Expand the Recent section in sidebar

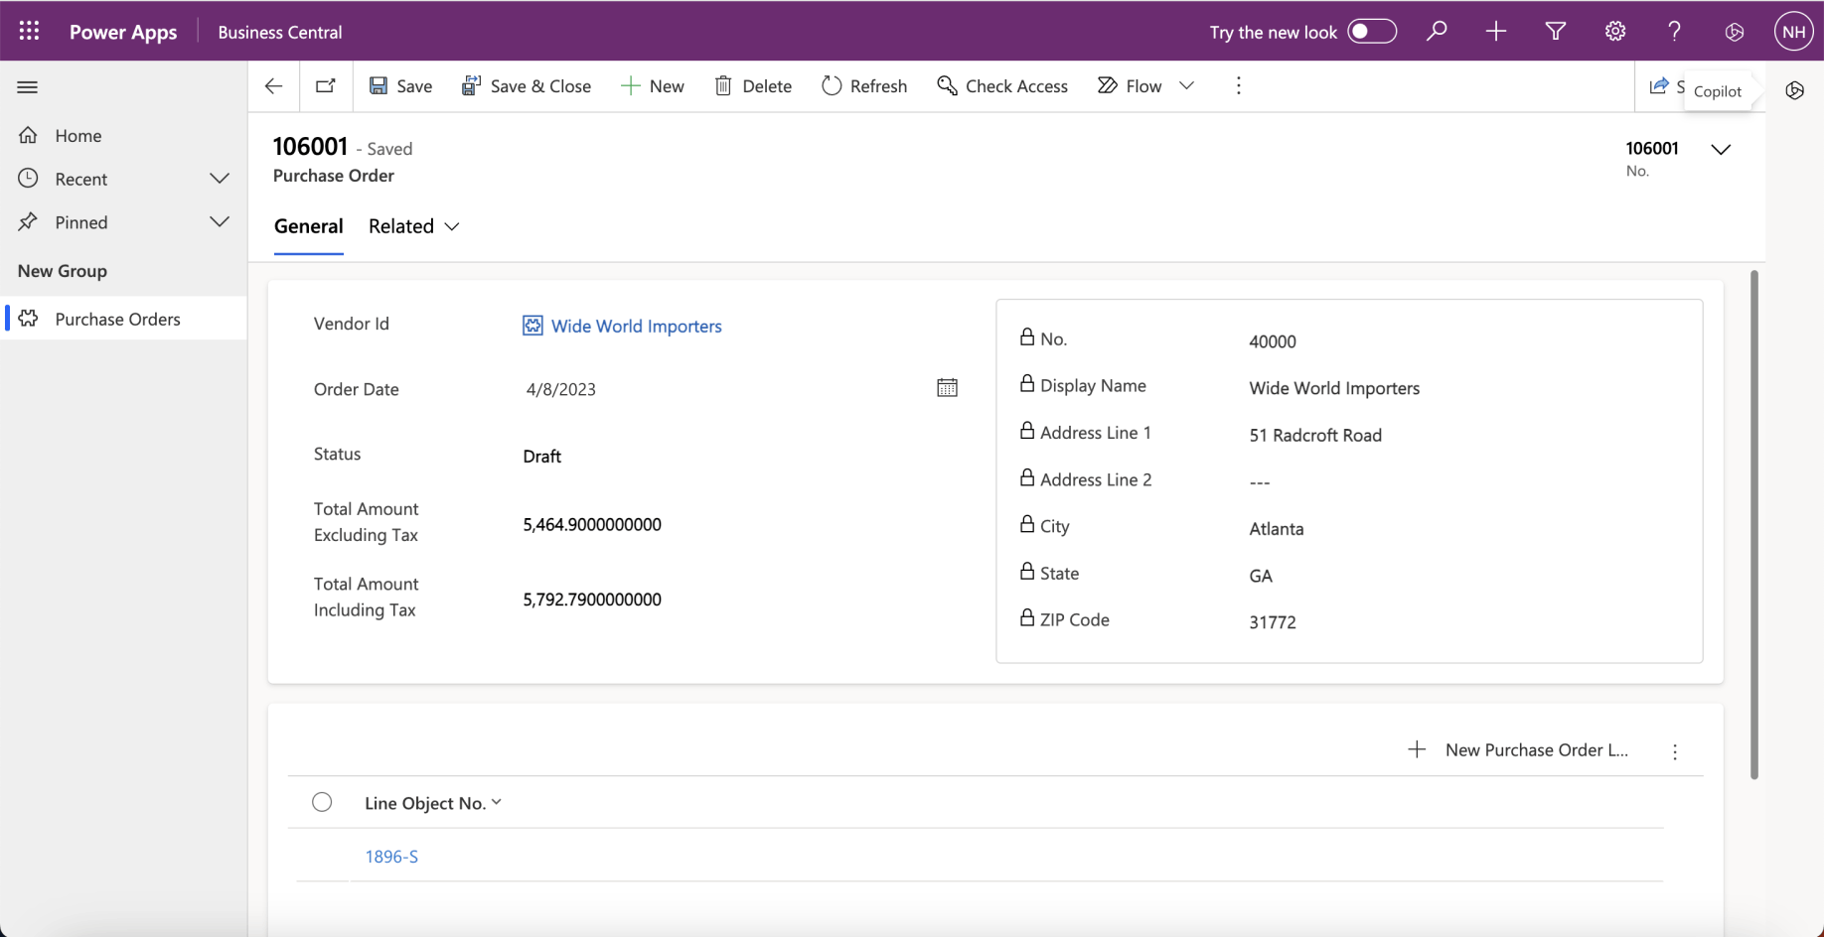(220, 179)
